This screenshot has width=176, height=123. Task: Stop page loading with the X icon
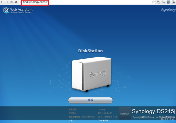pos(11,2)
